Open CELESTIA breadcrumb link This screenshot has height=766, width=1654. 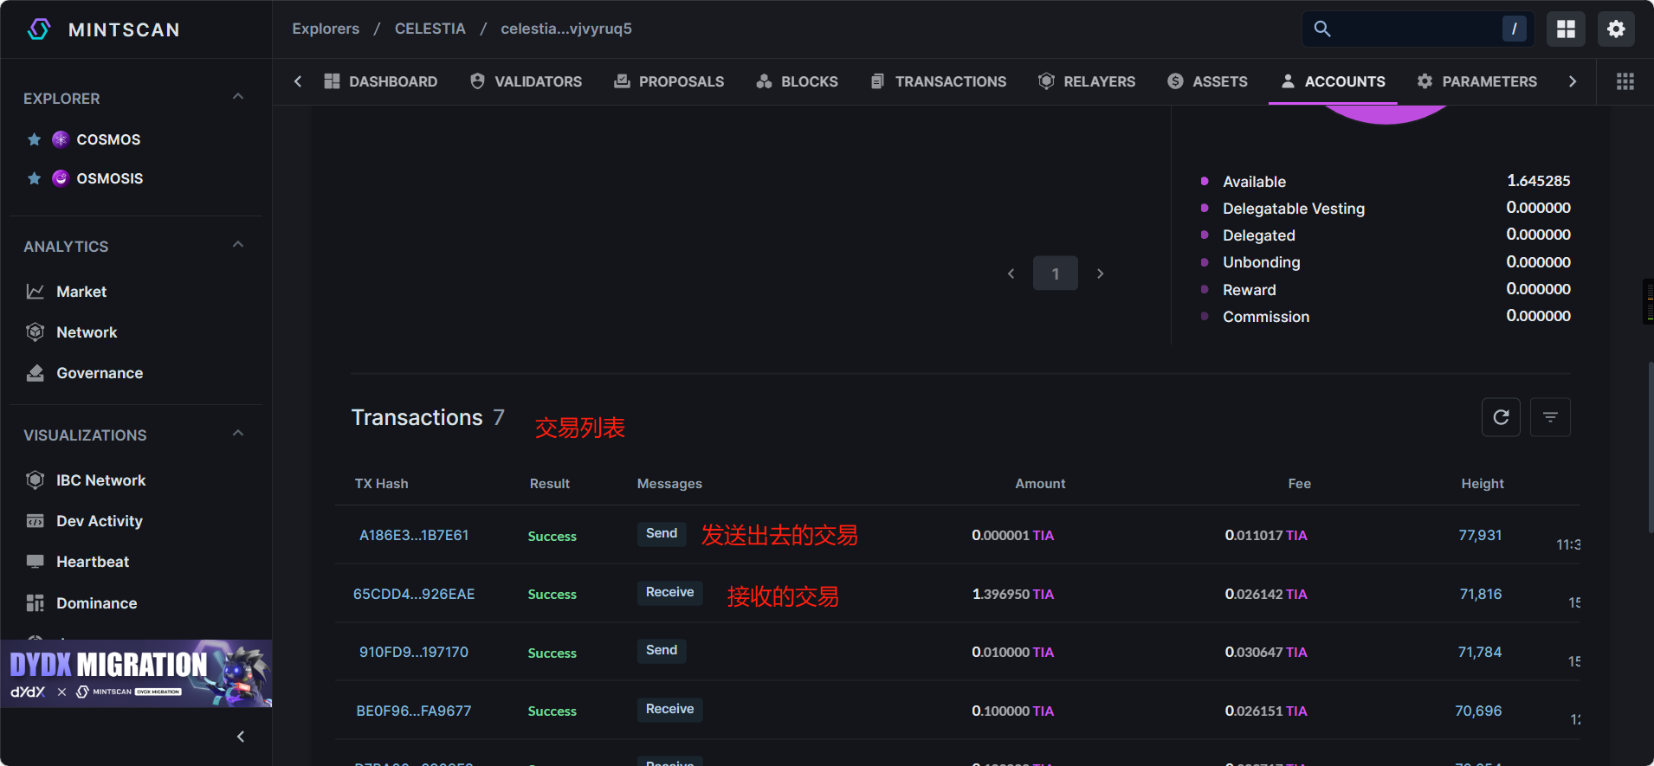click(430, 29)
